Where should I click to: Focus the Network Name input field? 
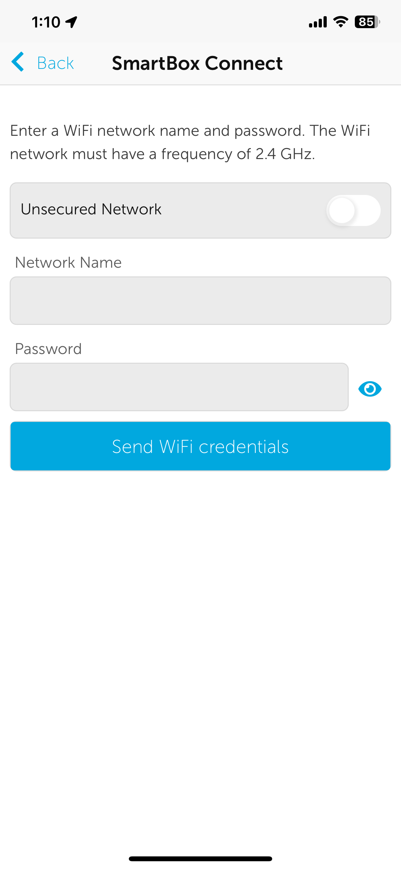(200, 301)
